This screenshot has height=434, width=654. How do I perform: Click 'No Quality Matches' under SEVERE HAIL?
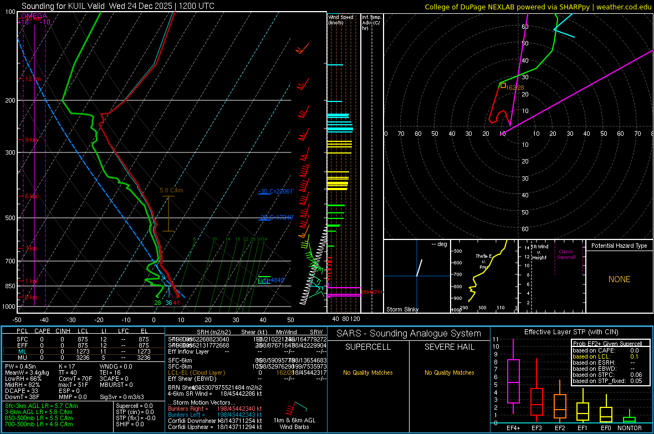449,372
